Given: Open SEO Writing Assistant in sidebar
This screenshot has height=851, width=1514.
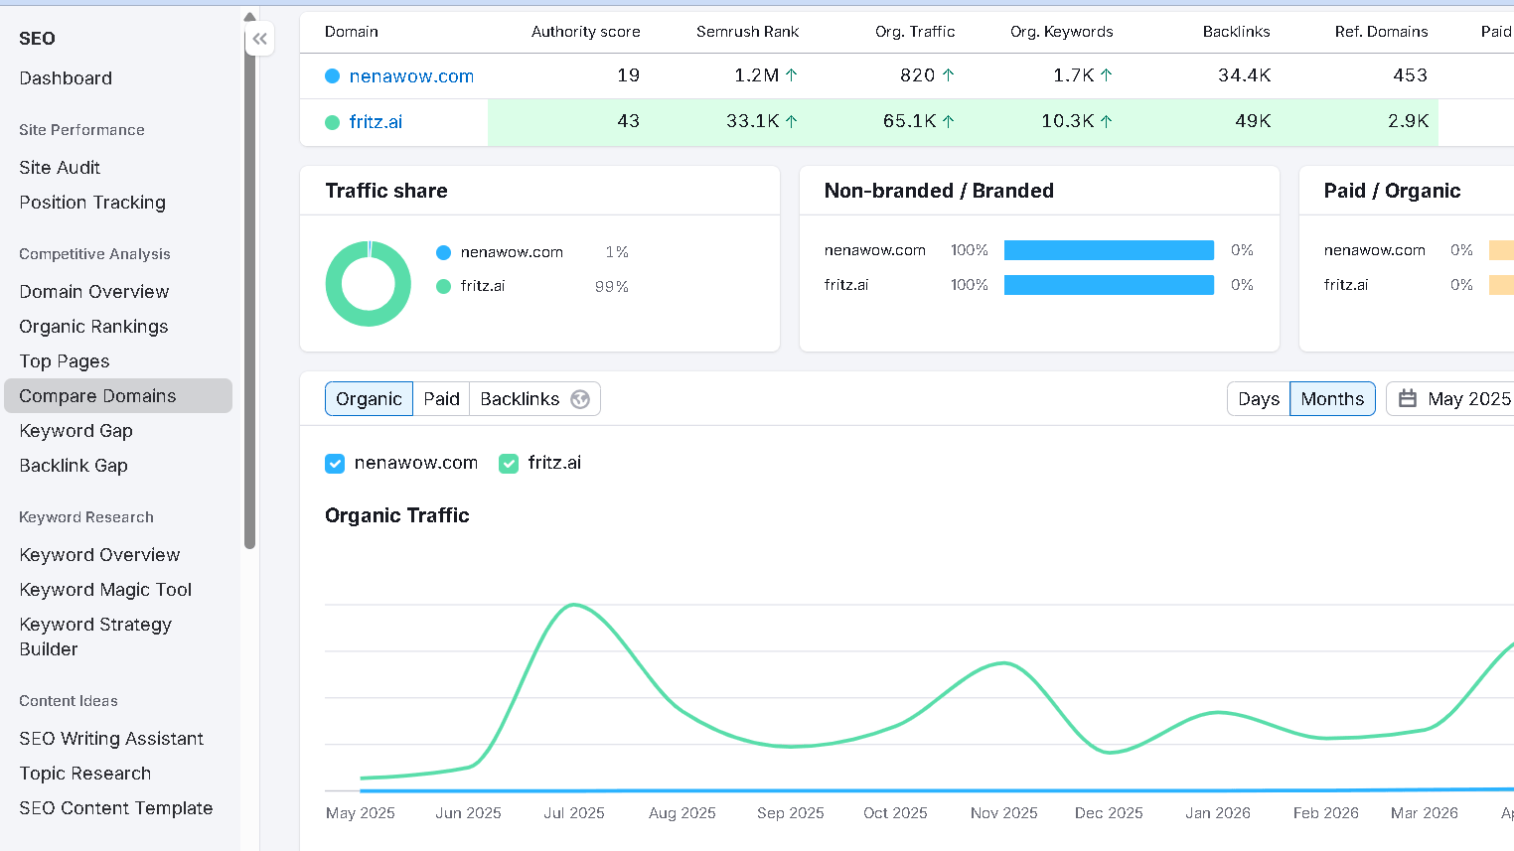Looking at the screenshot, I should click(x=111, y=739).
